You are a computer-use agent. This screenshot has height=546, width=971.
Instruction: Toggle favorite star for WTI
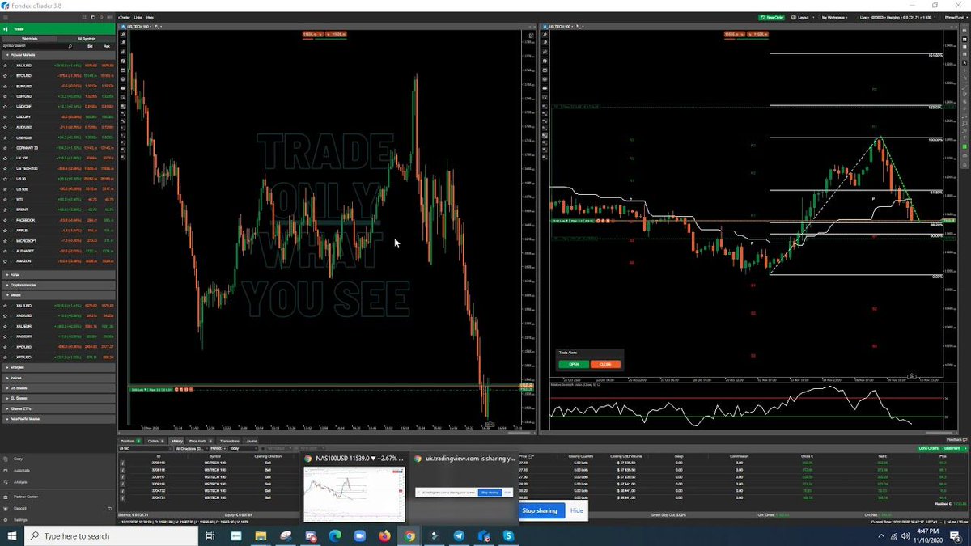[x=5, y=199]
